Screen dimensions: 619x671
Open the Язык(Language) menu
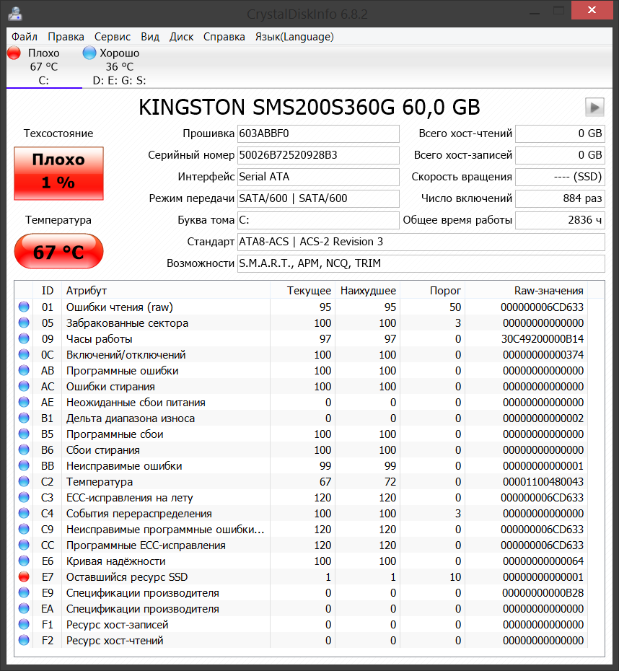[294, 37]
